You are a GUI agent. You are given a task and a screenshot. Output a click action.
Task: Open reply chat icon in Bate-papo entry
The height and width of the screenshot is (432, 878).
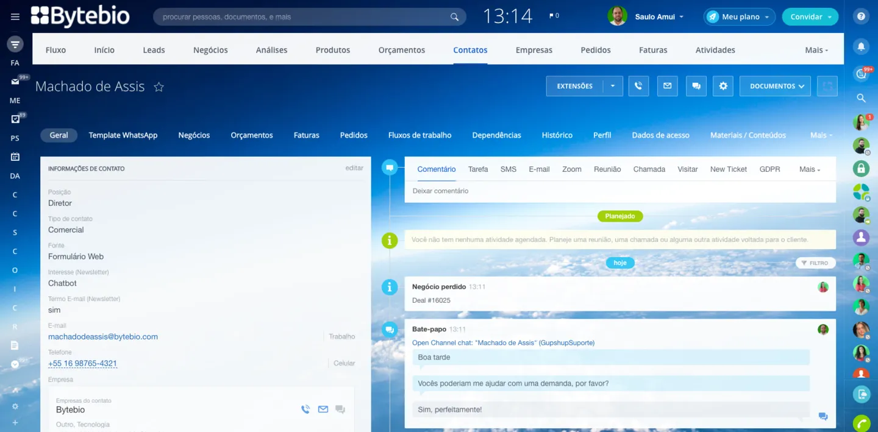coord(823,417)
